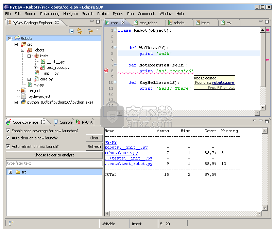Viewport: 274px width, 230px height.
Task: Click the editor vertical scrollbar thumb
Action: (263, 60)
